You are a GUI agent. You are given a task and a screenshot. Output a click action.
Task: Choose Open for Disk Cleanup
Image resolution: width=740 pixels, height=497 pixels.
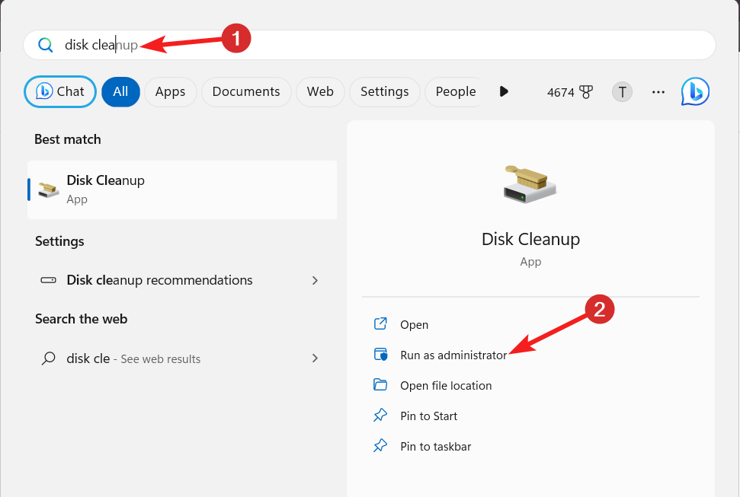pyautogui.click(x=414, y=325)
